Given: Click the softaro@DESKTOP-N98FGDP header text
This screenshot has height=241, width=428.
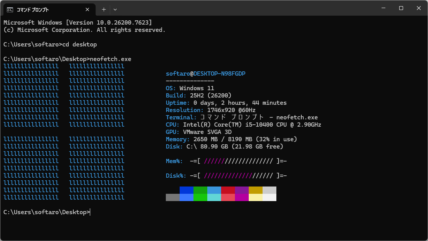Looking at the screenshot, I should (x=205, y=74).
